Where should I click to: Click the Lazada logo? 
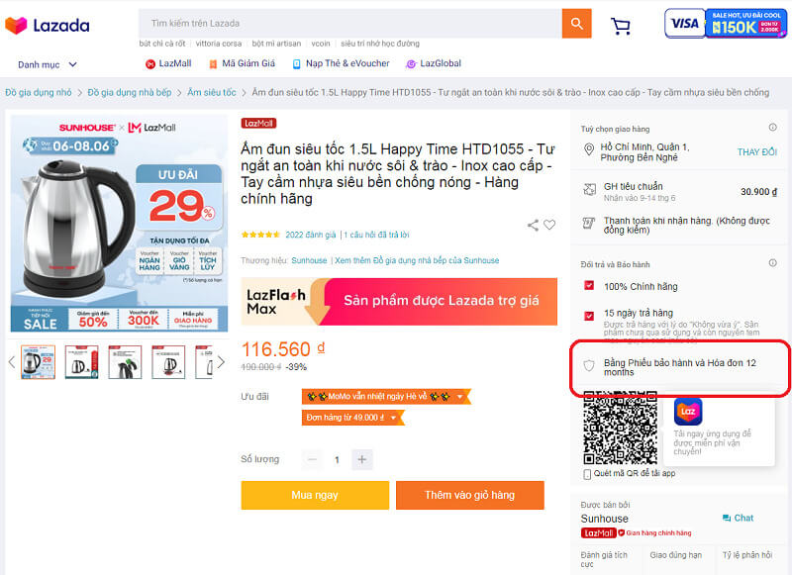(x=47, y=26)
